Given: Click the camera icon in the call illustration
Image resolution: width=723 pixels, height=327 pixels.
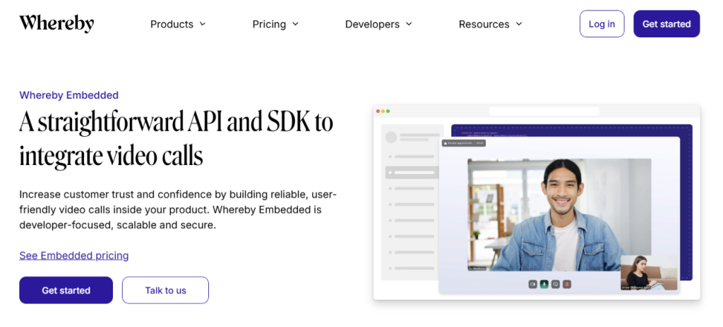Looking at the screenshot, I should click(532, 284).
